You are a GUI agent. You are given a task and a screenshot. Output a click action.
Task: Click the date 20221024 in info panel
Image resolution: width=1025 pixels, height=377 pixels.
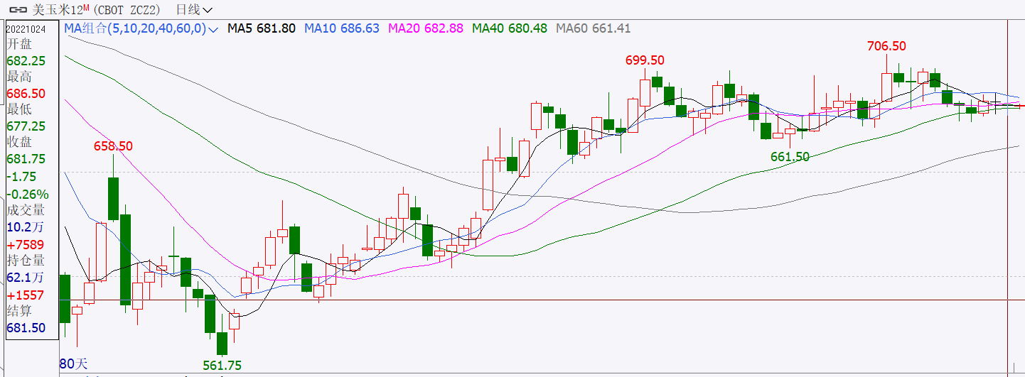pos(26,29)
